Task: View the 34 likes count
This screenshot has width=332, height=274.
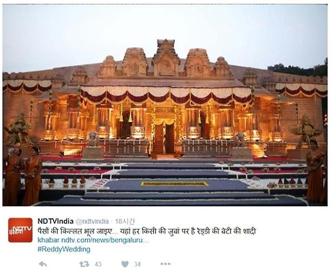Action: [137, 264]
